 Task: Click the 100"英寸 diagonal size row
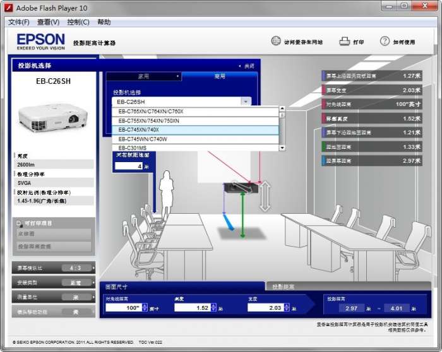tap(372, 104)
